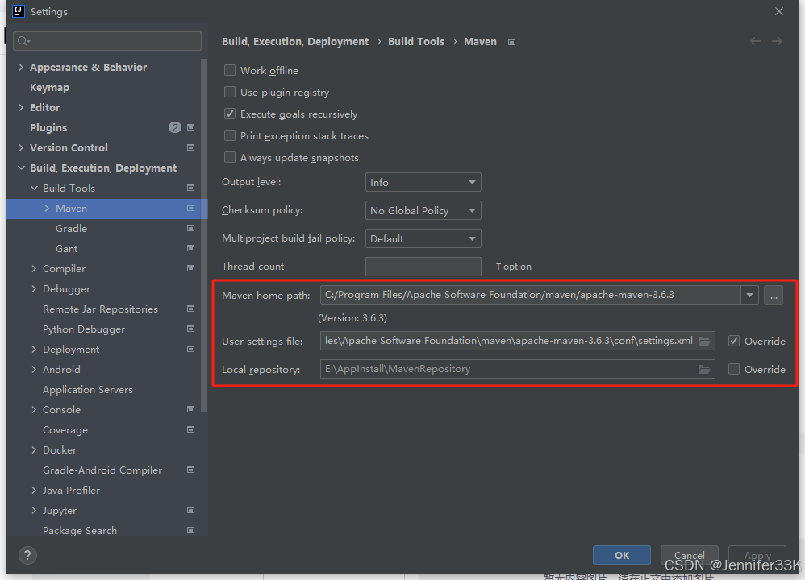The width and height of the screenshot is (805, 580).
Task: Click the Cancel button
Action: tap(690, 555)
